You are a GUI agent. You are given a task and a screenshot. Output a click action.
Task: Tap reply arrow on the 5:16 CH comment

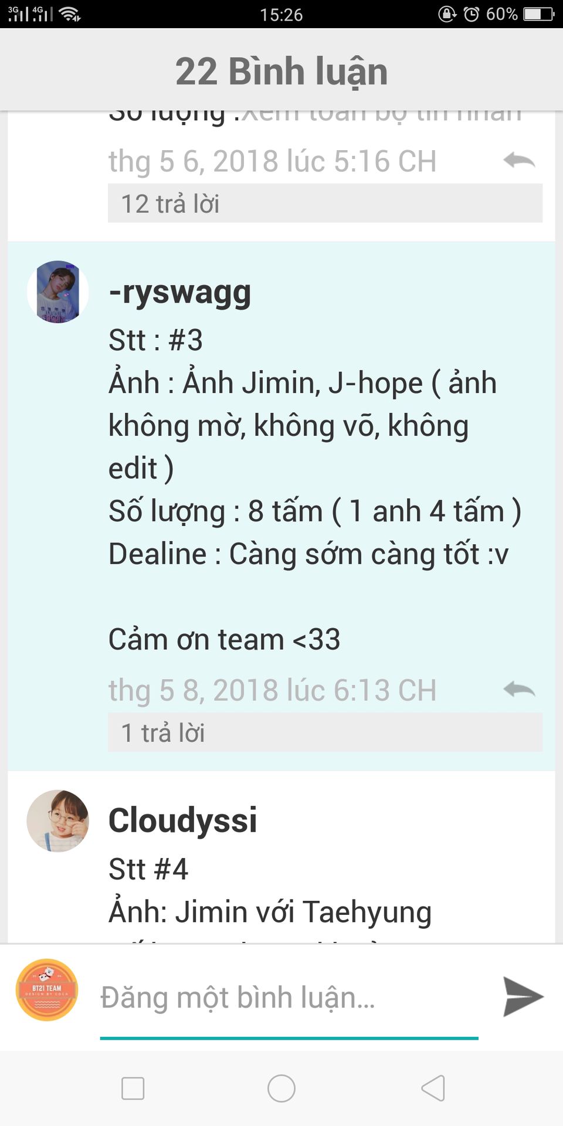point(519,160)
